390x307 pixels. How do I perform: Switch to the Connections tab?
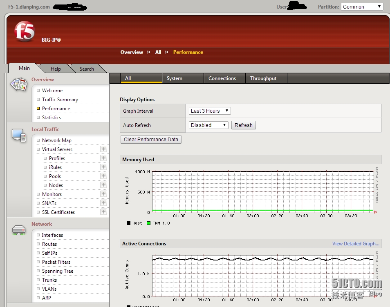coord(224,78)
